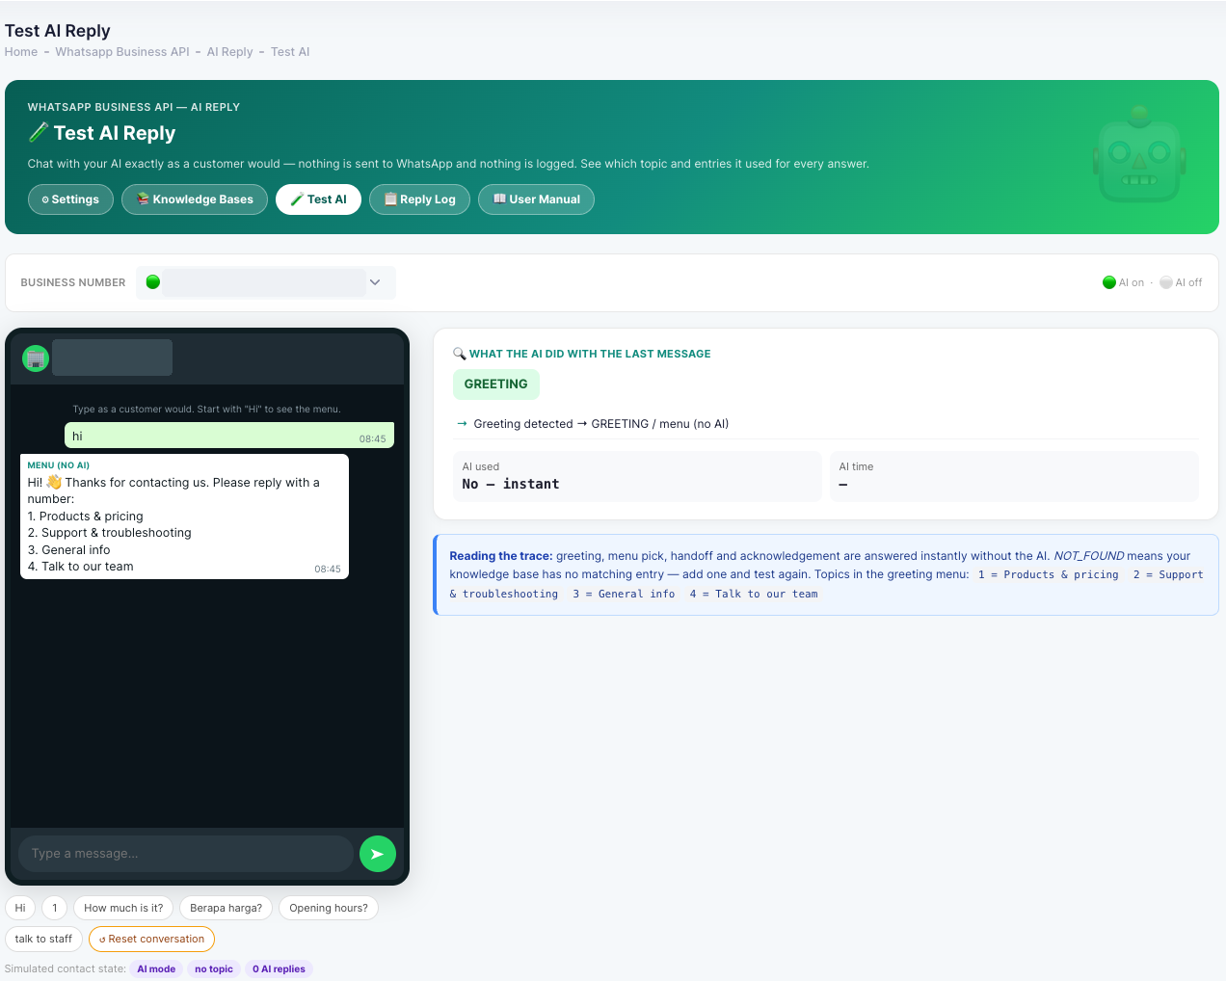This screenshot has width=1226, height=981.
Task: Use the 'How much is it?' suggestion
Action: pos(123,908)
